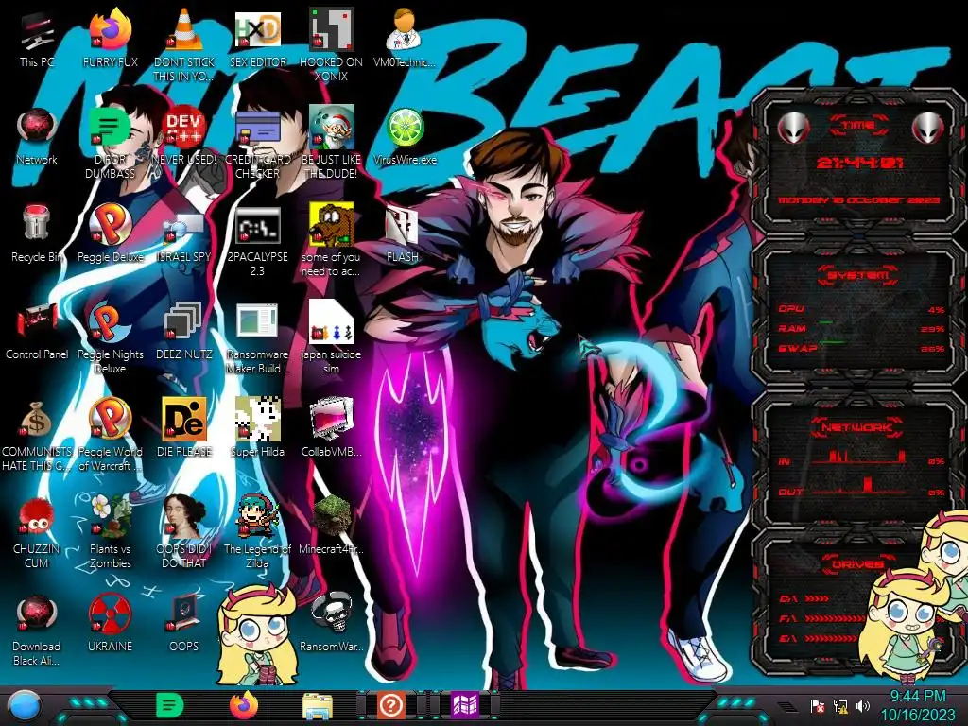Screen dimensions: 968x726
Task: Click the NETWORK widget panel
Action: [x=856, y=459]
